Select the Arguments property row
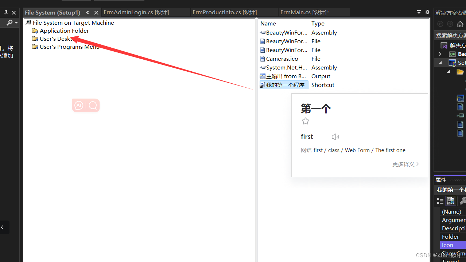 pos(453,220)
